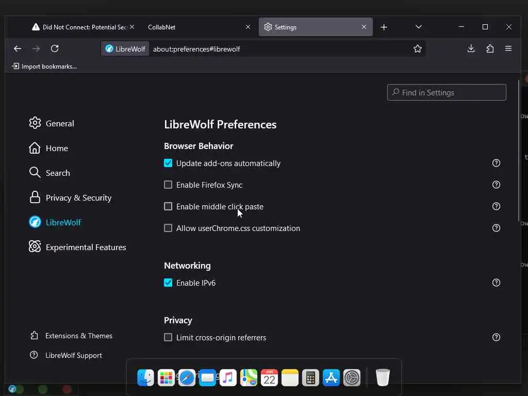The width and height of the screenshot is (528, 396).
Task: Click Import bookmarks in bookmarks bar
Action: point(44,67)
